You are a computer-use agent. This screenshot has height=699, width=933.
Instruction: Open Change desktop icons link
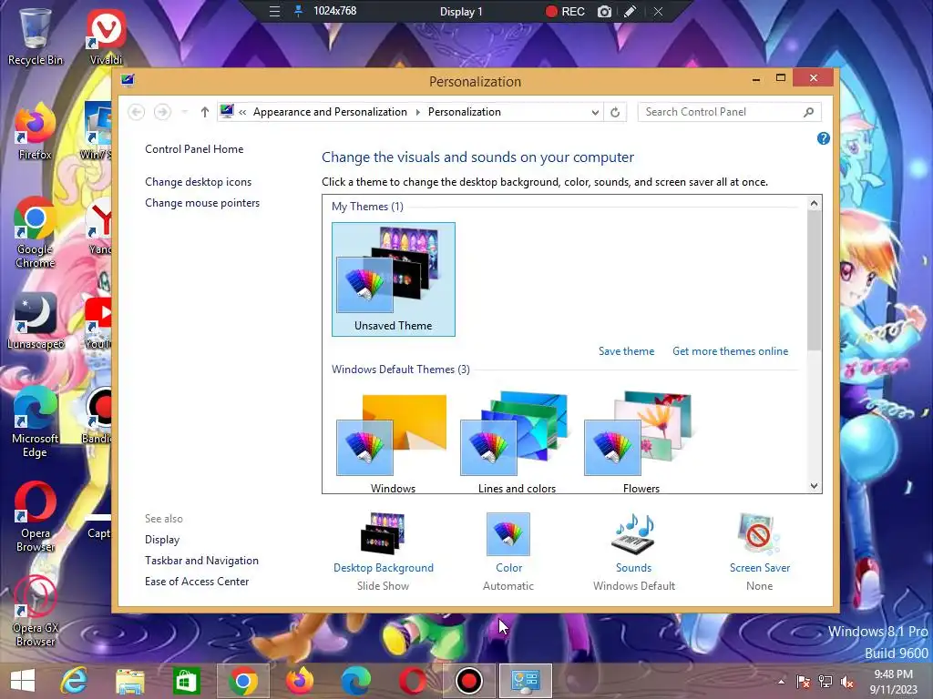[x=198, y=182]
